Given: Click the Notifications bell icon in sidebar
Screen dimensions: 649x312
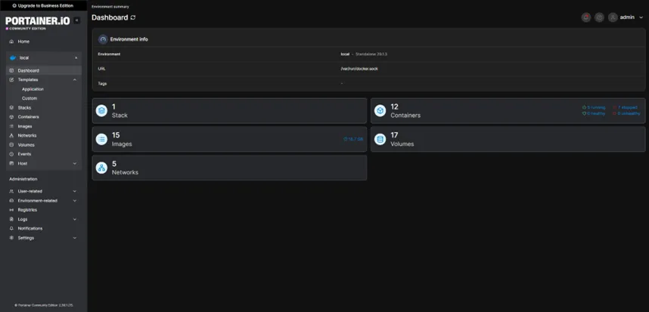Looking at the screenshot, I should 11,229.
